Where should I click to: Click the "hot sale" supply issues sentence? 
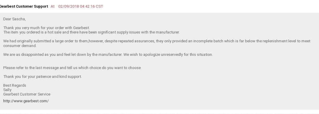[92, 32]
